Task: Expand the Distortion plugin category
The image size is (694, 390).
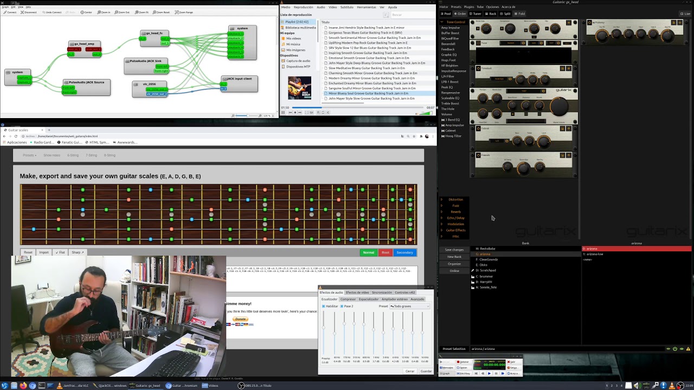Action: click(x=455, y=199)
